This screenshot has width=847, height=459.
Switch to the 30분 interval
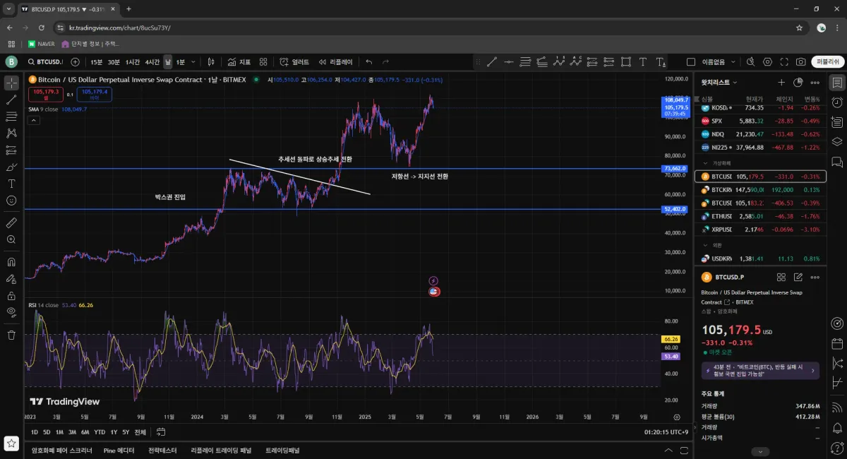pyautogui.click(x=114, y=61)
